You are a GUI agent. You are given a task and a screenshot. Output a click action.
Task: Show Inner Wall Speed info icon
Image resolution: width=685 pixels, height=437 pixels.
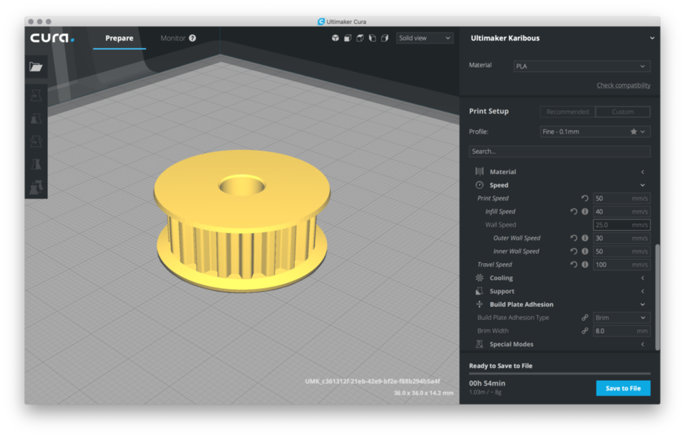[585, 251]
